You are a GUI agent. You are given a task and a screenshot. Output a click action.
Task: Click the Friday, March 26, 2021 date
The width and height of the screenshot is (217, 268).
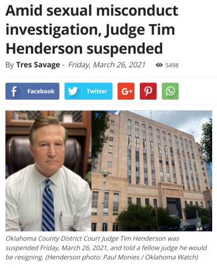(107, 65)
